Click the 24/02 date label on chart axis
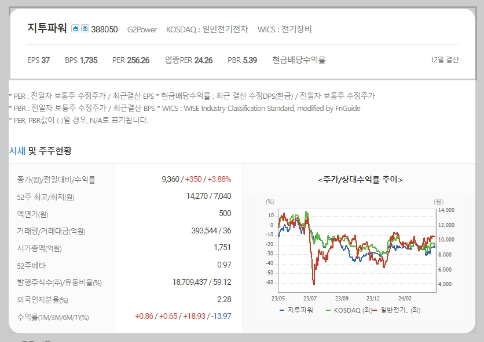 coord(405,299)
